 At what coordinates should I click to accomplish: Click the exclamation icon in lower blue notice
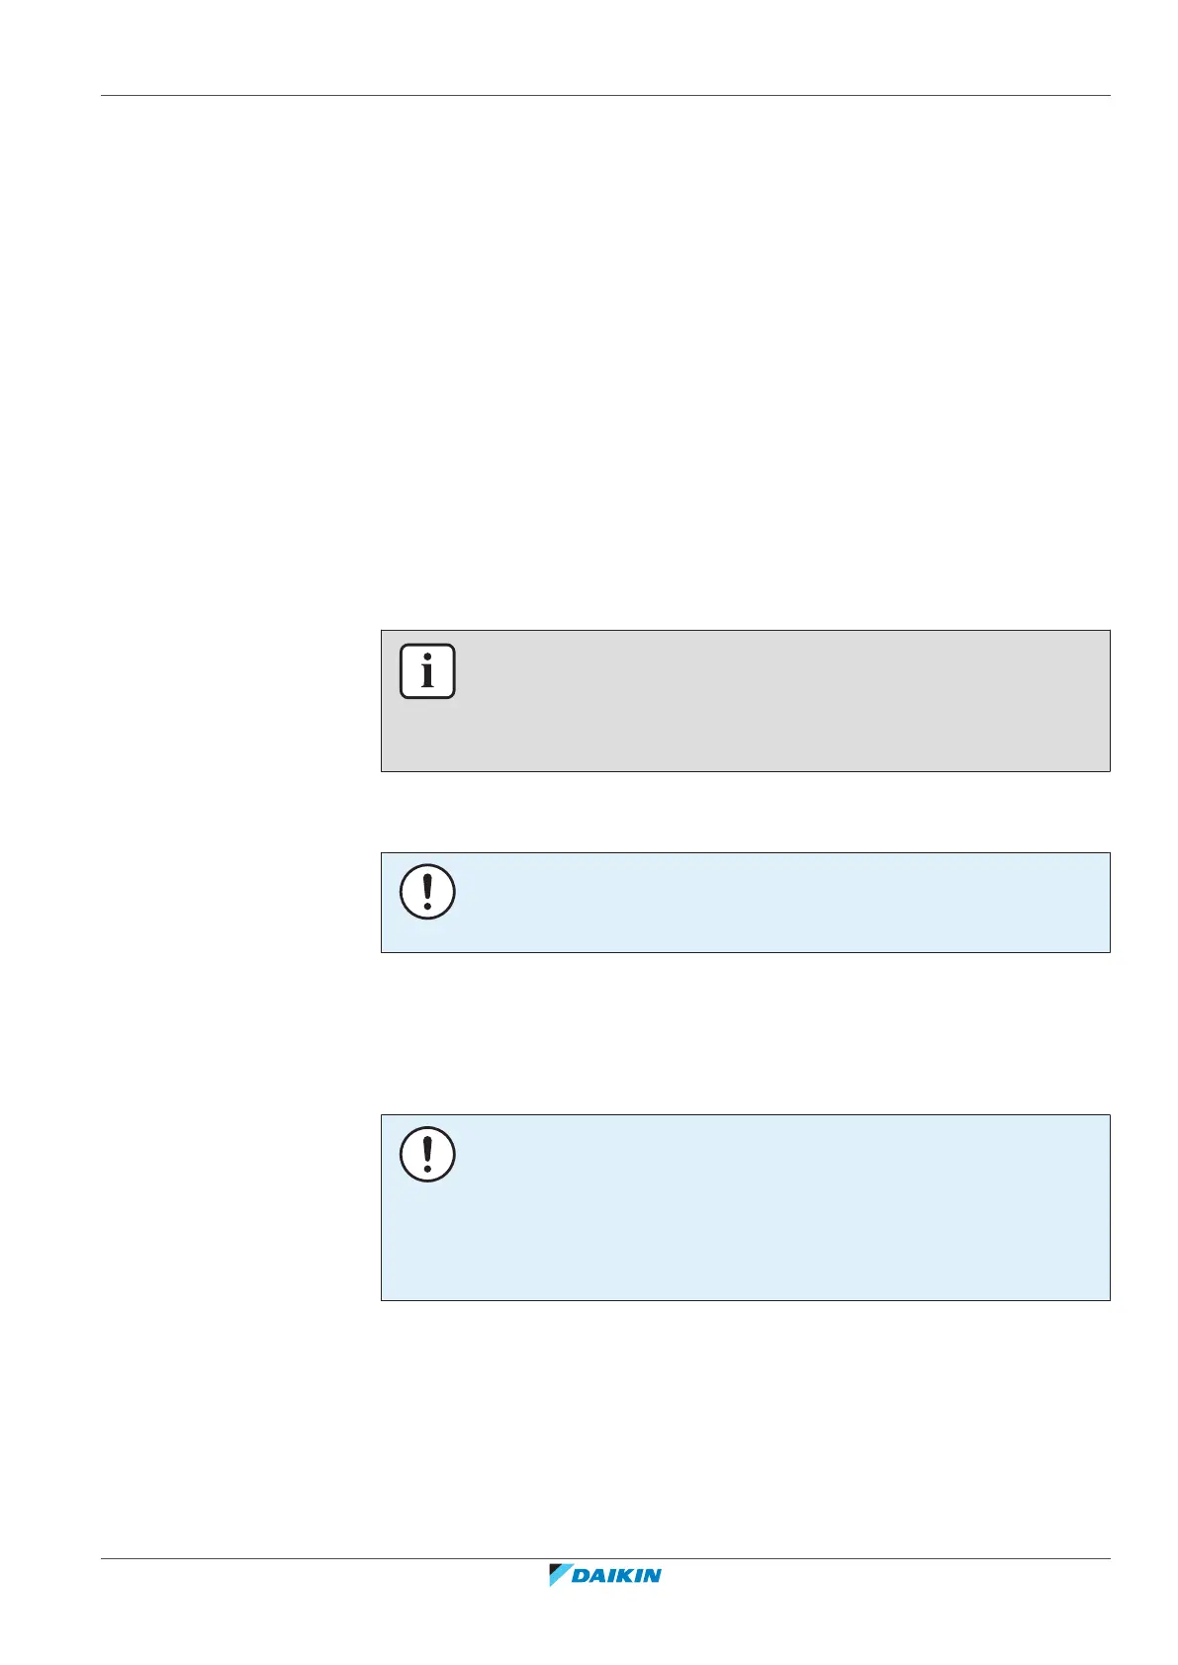pyautogui.click(x=427, y=1154)
